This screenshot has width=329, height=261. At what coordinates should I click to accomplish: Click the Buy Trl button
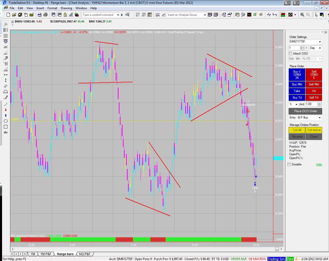coord(297,98)
